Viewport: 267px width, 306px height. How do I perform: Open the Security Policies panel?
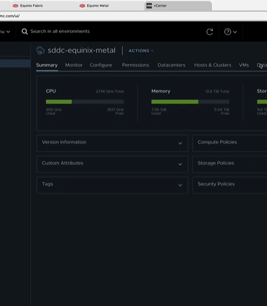[230, 185]
